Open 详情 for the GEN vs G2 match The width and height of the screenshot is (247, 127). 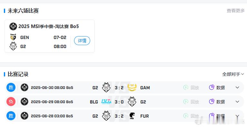(82, 41)
